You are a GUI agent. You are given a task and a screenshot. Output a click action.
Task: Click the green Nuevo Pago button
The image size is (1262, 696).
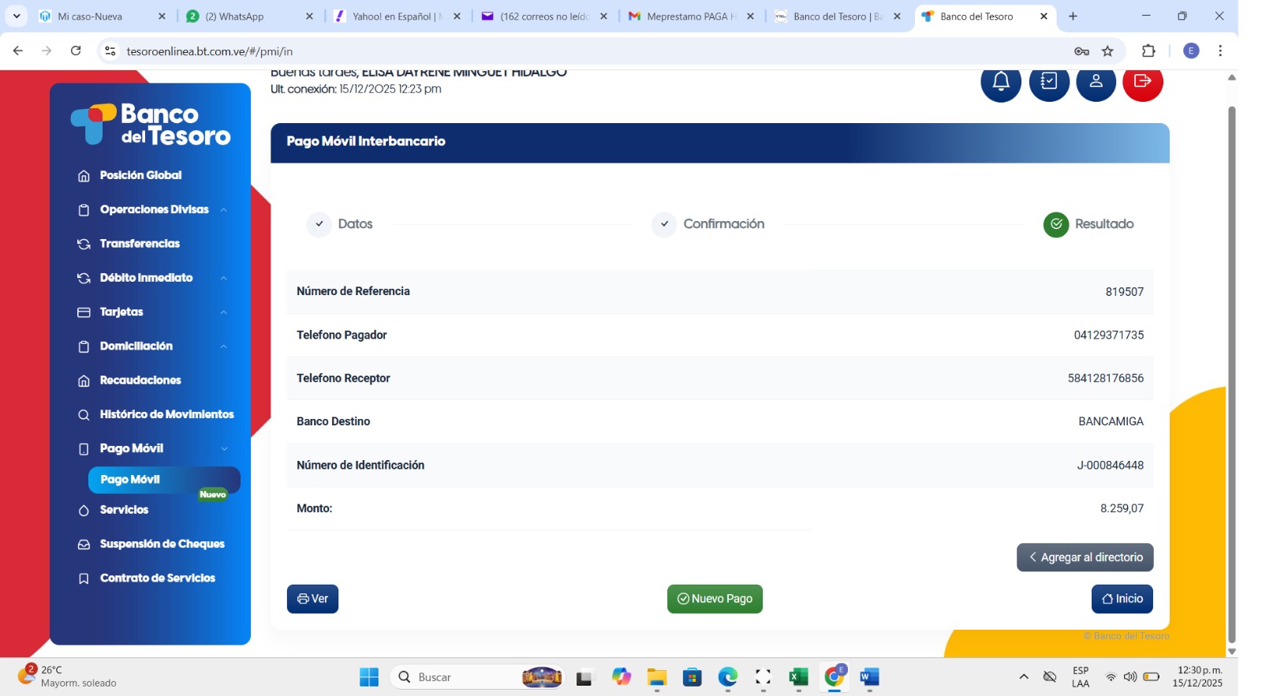715,599
